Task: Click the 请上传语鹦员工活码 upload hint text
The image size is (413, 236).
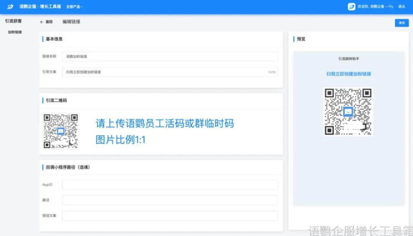Action: click(164, 123)
